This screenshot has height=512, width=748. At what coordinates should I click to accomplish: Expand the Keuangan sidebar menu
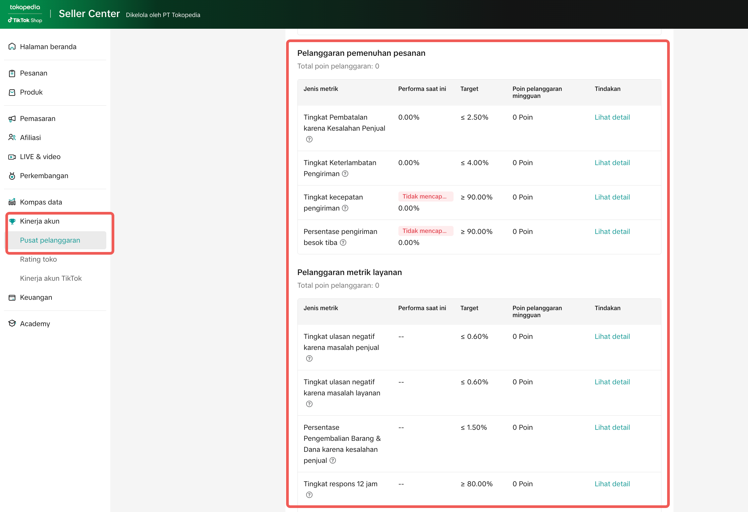click(x=36, y=297)
